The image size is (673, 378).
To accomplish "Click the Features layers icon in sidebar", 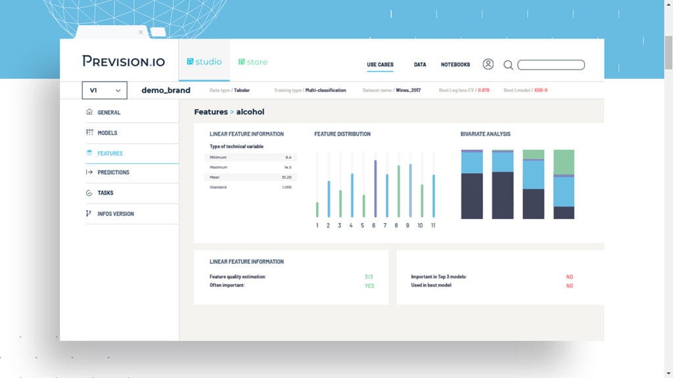I will (x=89, y=154).
